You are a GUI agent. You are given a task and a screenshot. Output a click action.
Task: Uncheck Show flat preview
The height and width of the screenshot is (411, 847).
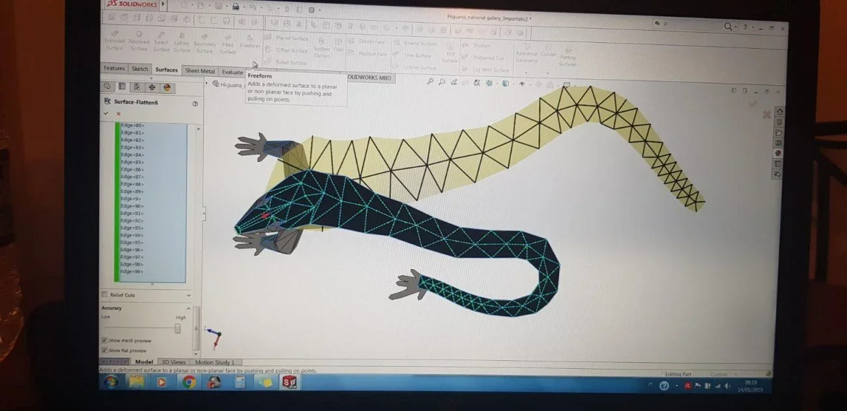(104, 351)
